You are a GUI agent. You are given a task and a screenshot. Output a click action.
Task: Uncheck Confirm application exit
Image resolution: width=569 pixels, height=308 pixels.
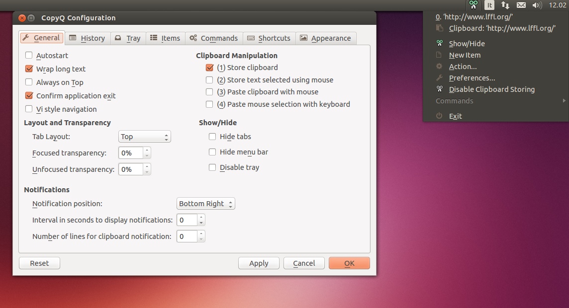(x=29, y=95)
